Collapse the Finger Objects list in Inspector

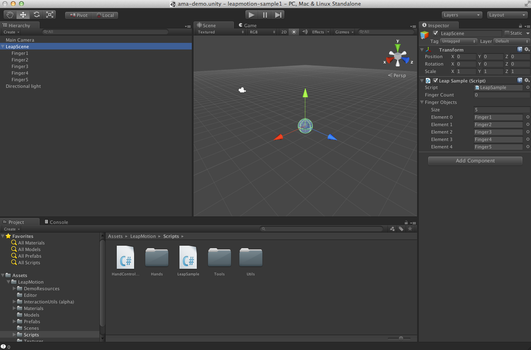point(422,102)
